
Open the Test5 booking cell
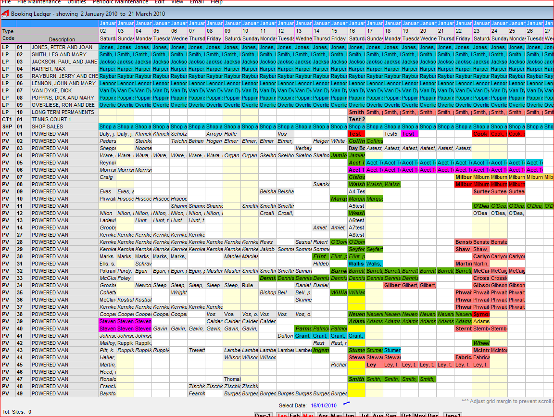click(391, 134)
